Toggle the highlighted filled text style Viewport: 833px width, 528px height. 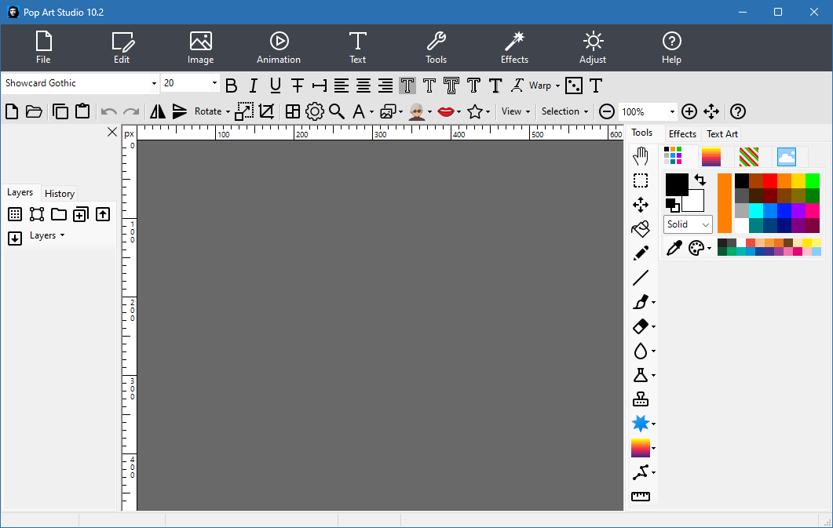(407, 86)
